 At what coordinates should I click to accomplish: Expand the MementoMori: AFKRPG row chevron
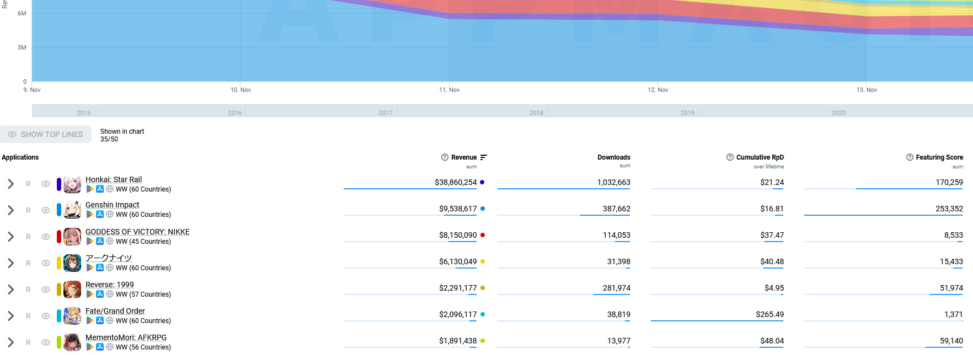click(x=10, y=342)
